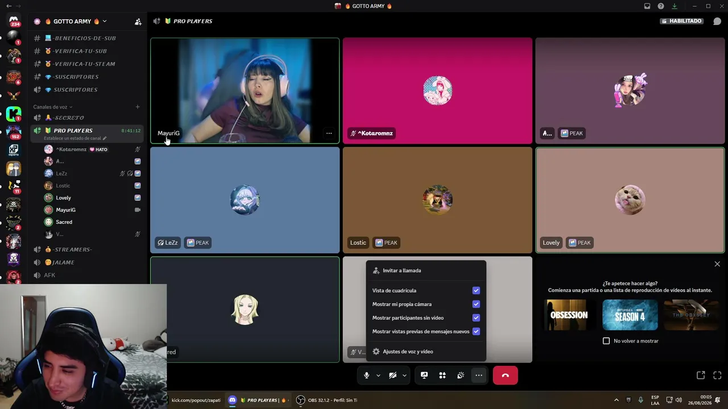Toggle Mostrar mi propia cámara checkbox
Viewport: 728px width, 409px height.
coord(476,304)
